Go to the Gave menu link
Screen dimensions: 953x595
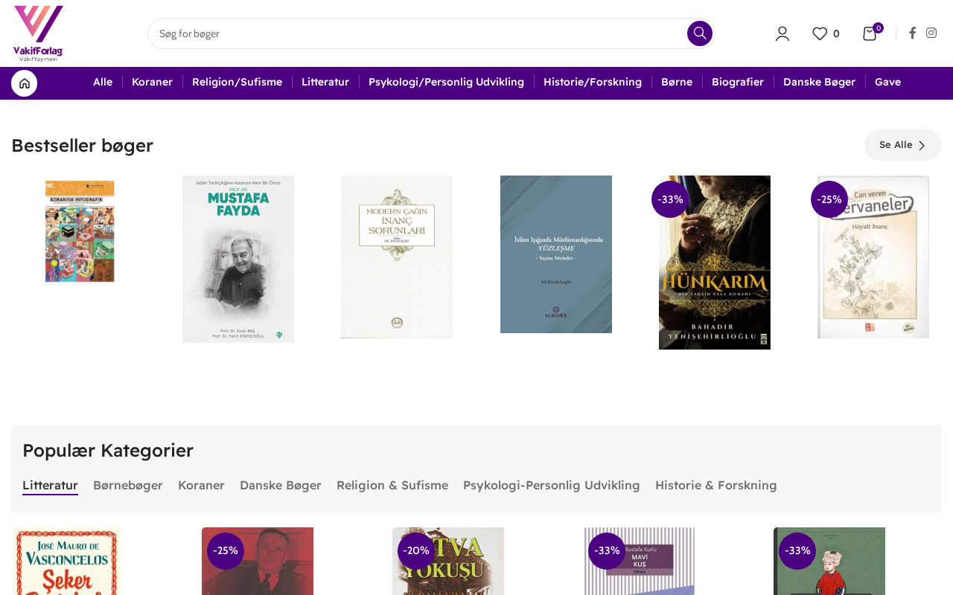click(x=887, y=82)
